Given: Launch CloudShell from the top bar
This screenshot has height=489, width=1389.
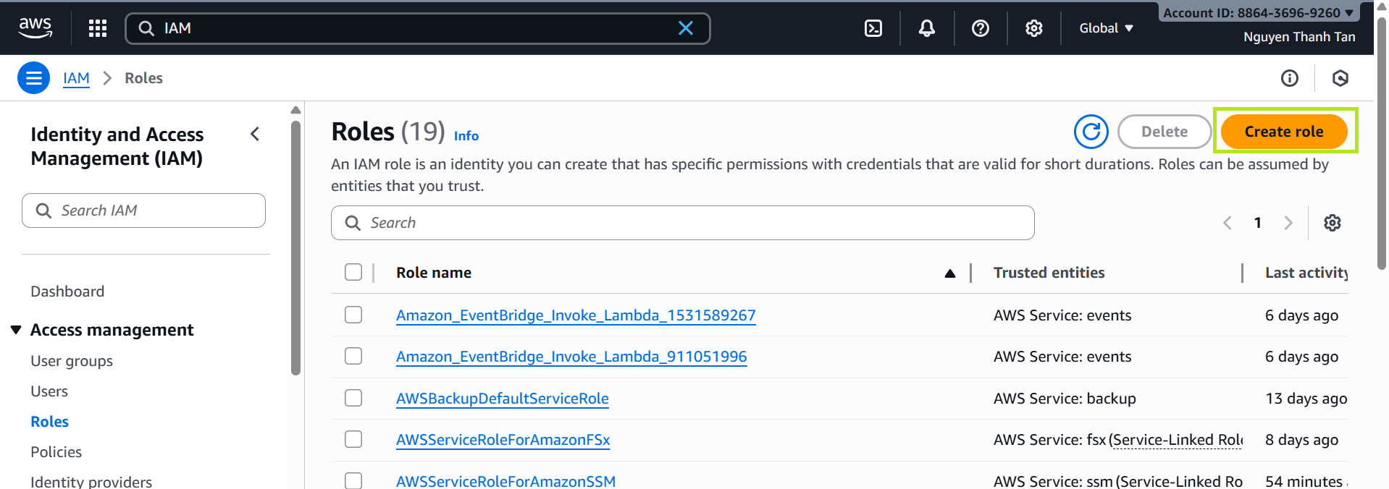Looking at the screenshot, I should [x=873, y=28].
